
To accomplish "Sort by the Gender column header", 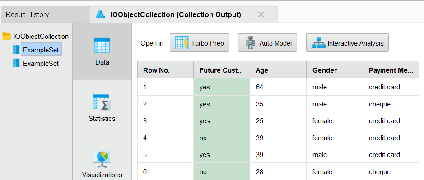I will [335, 70].
